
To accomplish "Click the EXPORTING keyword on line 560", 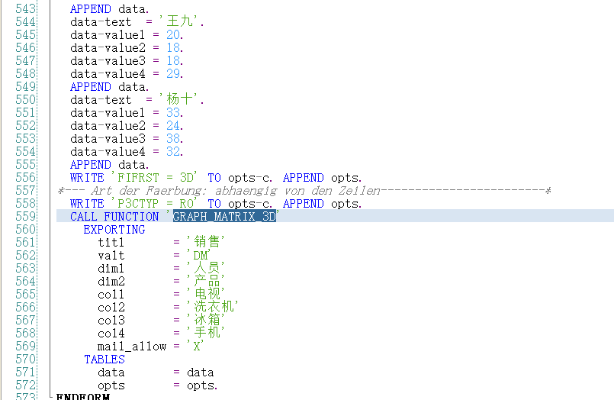I will pyautogui.click(x=114, y=230).
